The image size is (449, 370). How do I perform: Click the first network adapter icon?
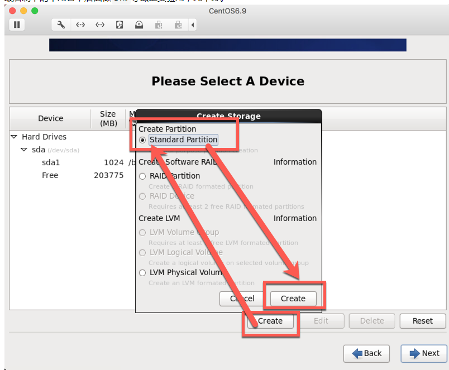pyautogui.click(x=80, y=25)
